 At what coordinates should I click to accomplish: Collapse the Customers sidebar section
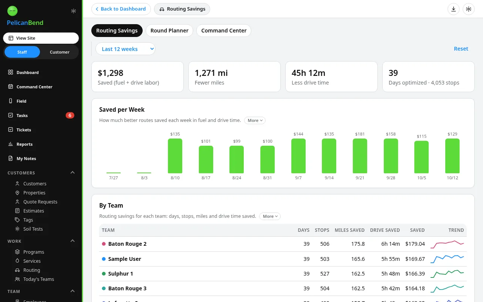pyautogui.click(x=73, y=173)
